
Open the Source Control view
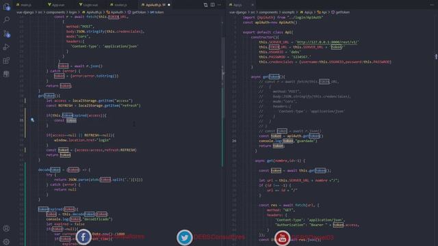[x=6, y=33]
